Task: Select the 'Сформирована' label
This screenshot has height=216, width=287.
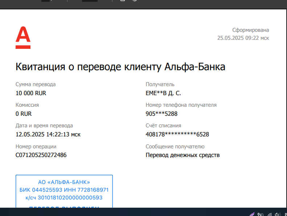Action: click(251, 30)
